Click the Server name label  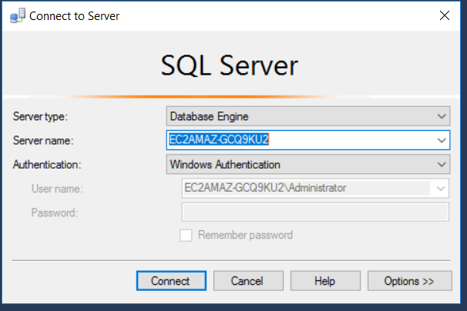coord(43,140)
